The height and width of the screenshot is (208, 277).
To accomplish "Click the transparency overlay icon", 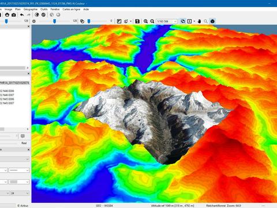I will point(82,21).
